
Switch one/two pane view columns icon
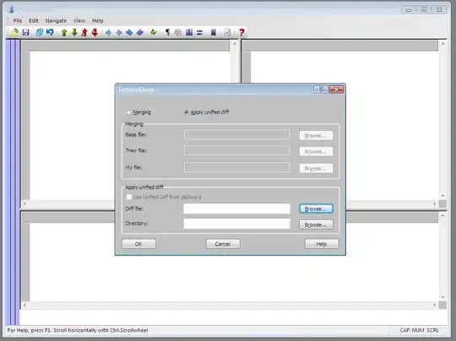coord(189,32)
